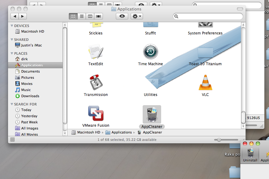Viewport: 269px width, 179px height.
Task: Click the sidebar scroll down arrow
Action: point(65,133)
